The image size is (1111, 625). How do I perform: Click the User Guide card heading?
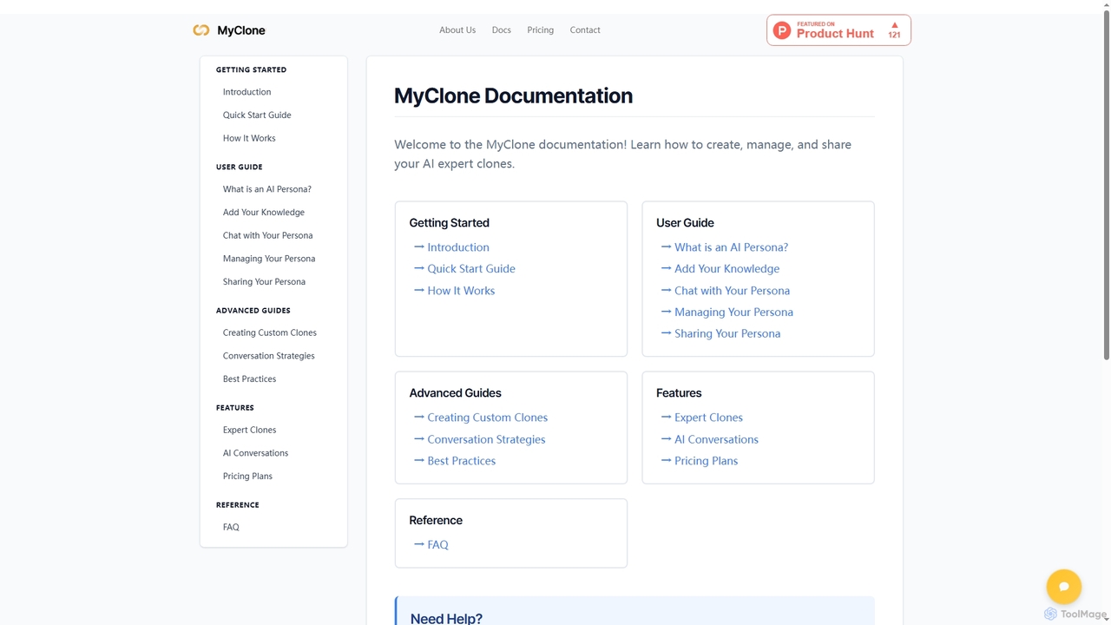(x=685, y=223)
